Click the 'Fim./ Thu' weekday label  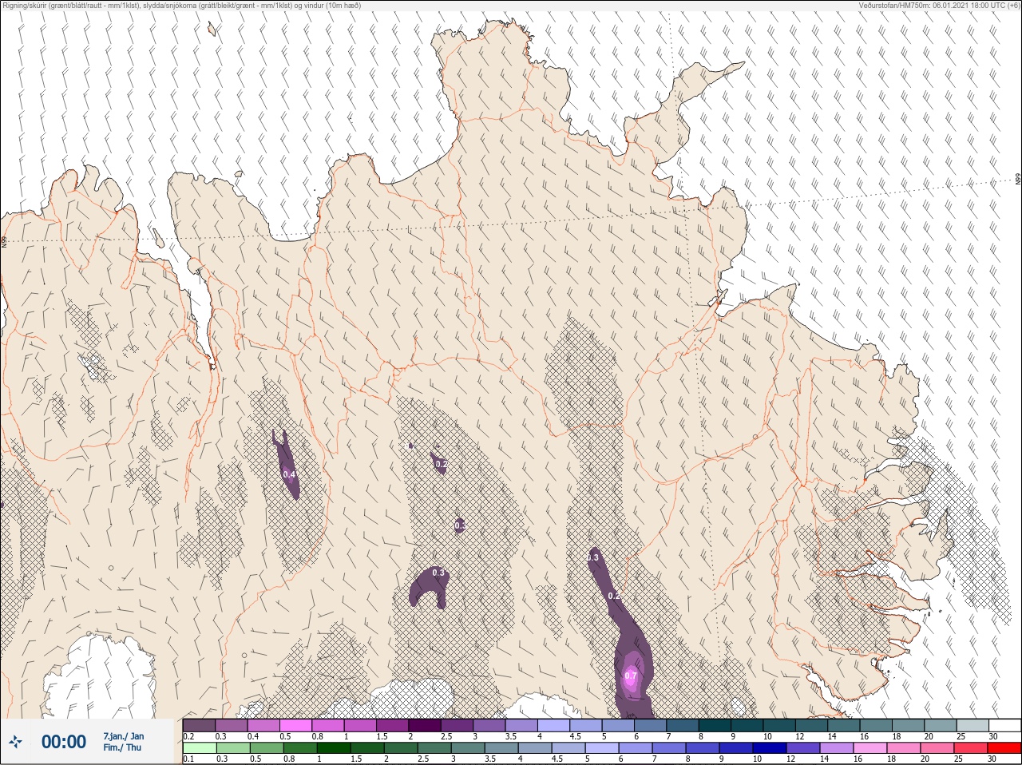coord(121,747)
